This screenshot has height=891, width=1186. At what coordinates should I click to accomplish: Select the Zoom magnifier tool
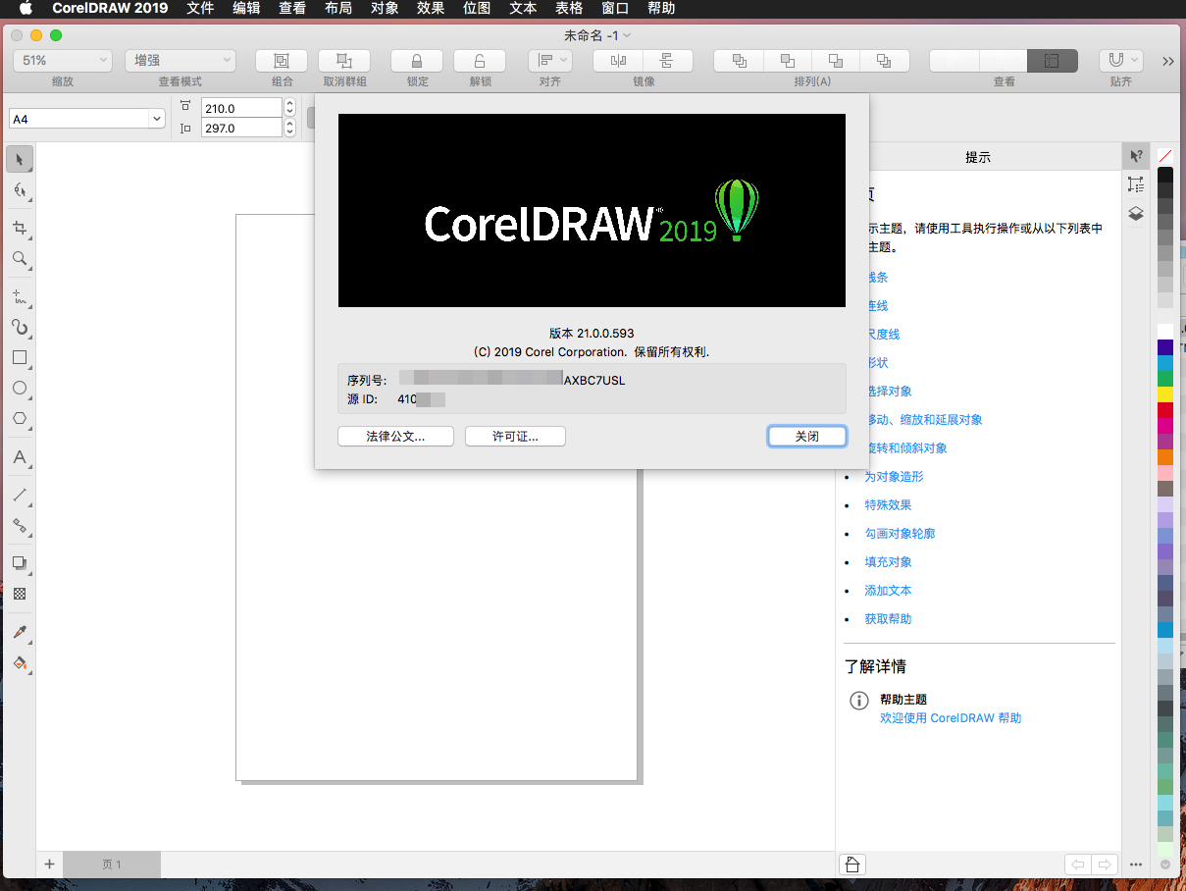tap(19, 258)
